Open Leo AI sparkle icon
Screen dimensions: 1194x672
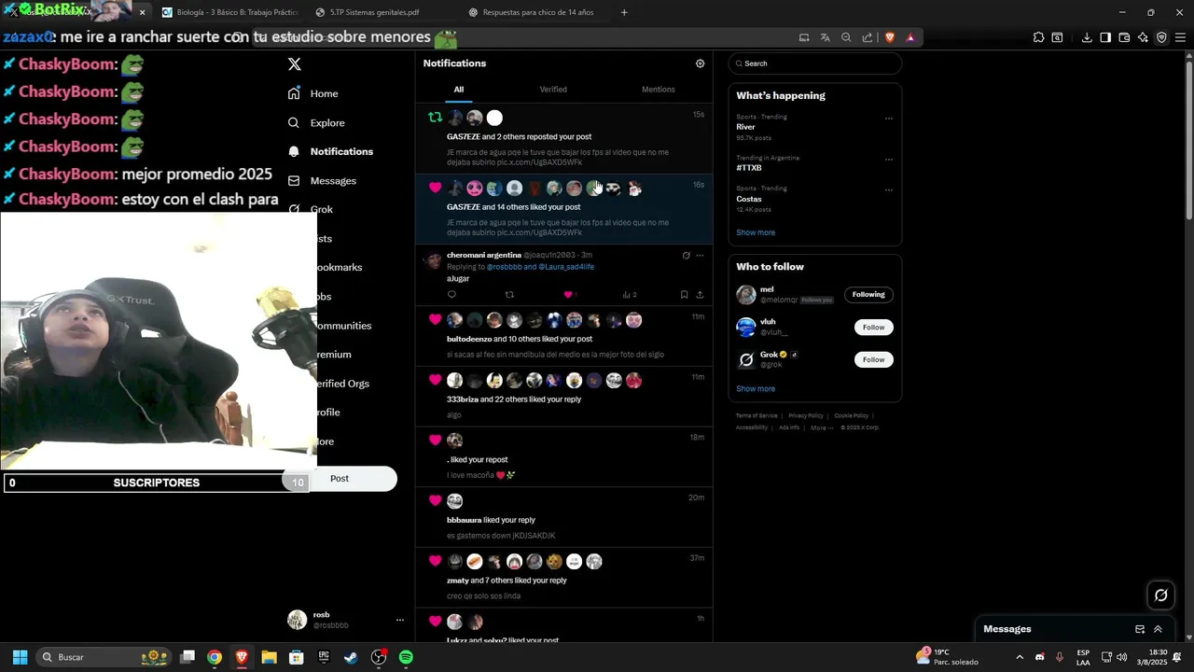tap(1143, 37)
